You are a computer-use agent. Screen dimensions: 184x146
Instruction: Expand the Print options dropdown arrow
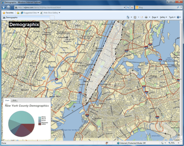tap(150, 17)
